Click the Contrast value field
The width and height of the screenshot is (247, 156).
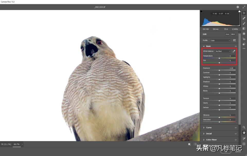point(232,73)
